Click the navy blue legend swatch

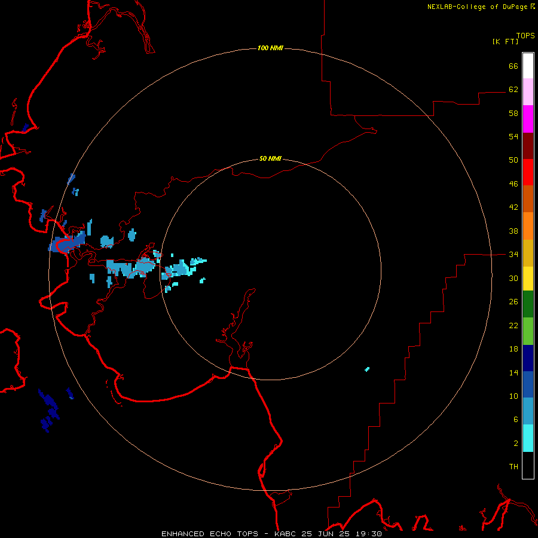[528, 358]
